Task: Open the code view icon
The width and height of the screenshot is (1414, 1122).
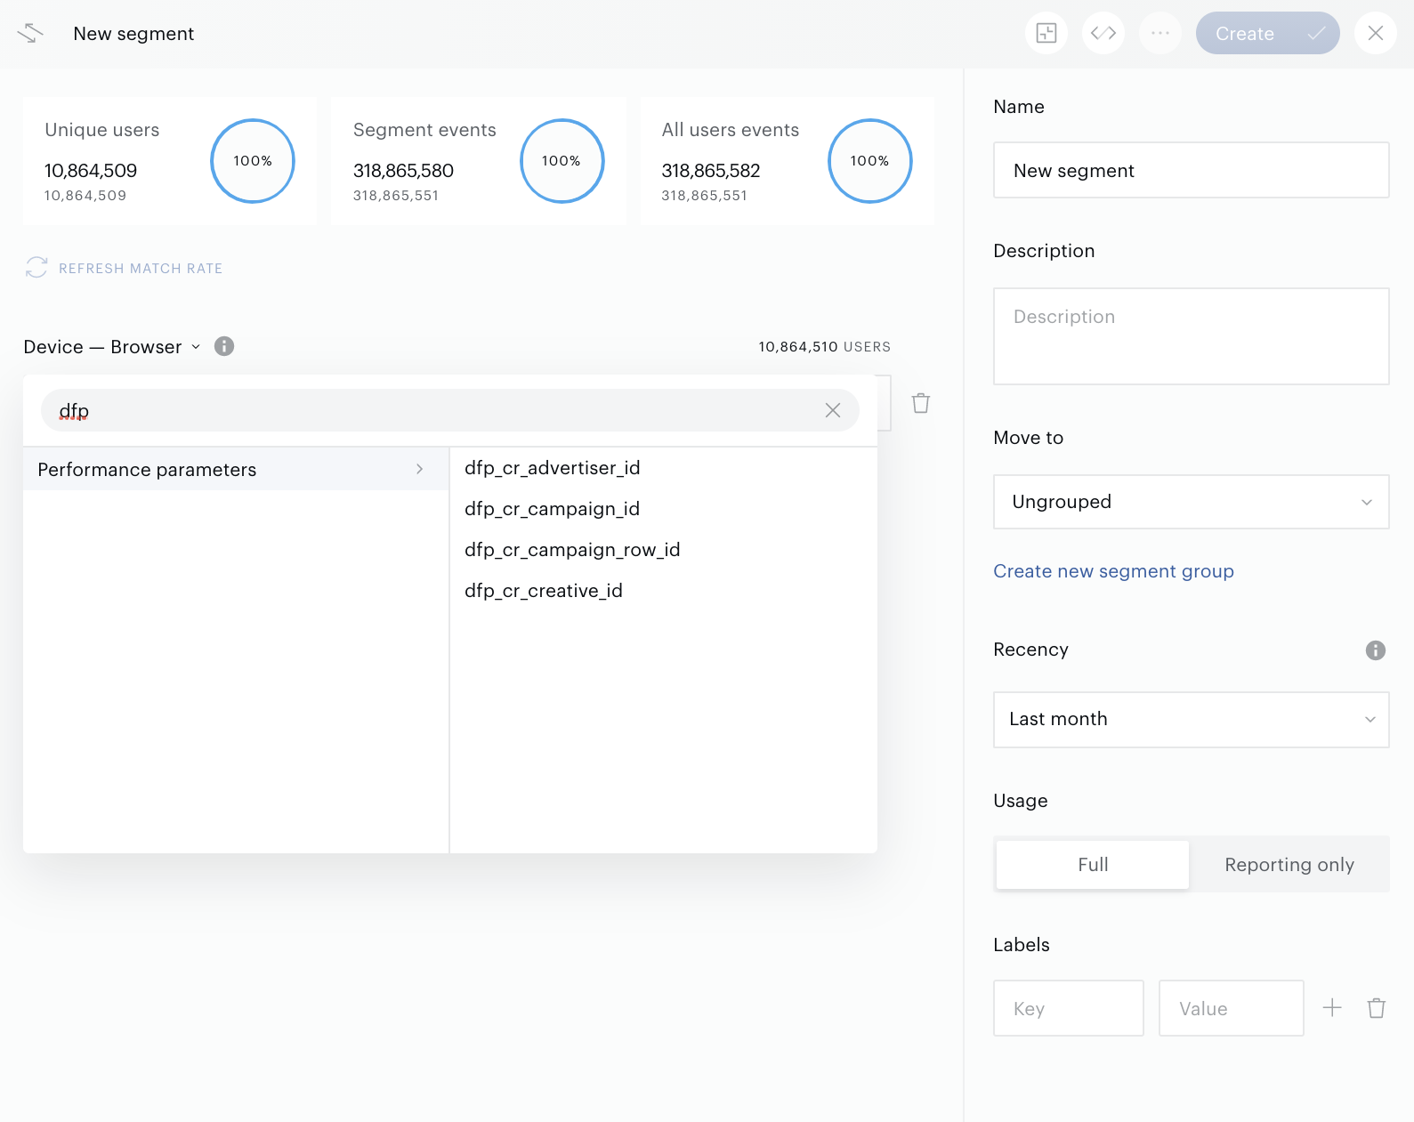Action: pyautogui.click(x=1103, y=33)
